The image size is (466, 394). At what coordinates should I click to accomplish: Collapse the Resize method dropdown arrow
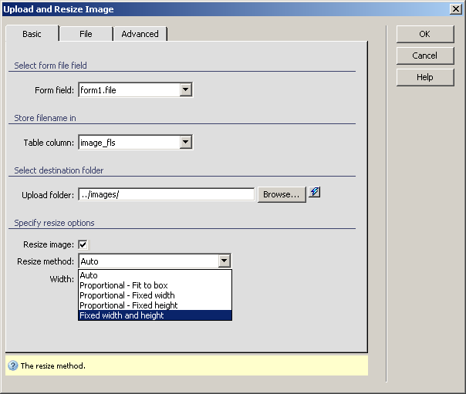click(225, 261)
